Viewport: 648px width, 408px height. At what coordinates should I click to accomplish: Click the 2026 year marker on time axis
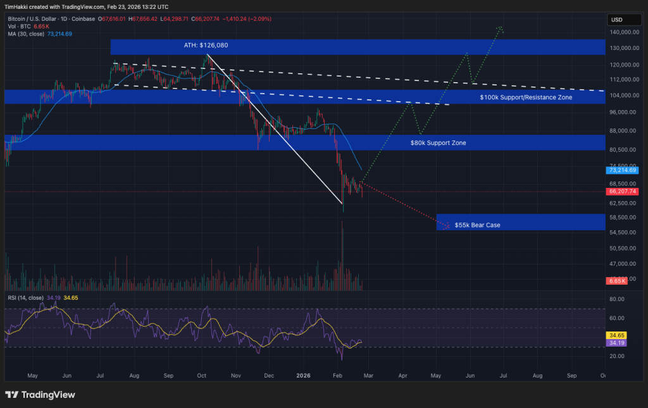304,375
